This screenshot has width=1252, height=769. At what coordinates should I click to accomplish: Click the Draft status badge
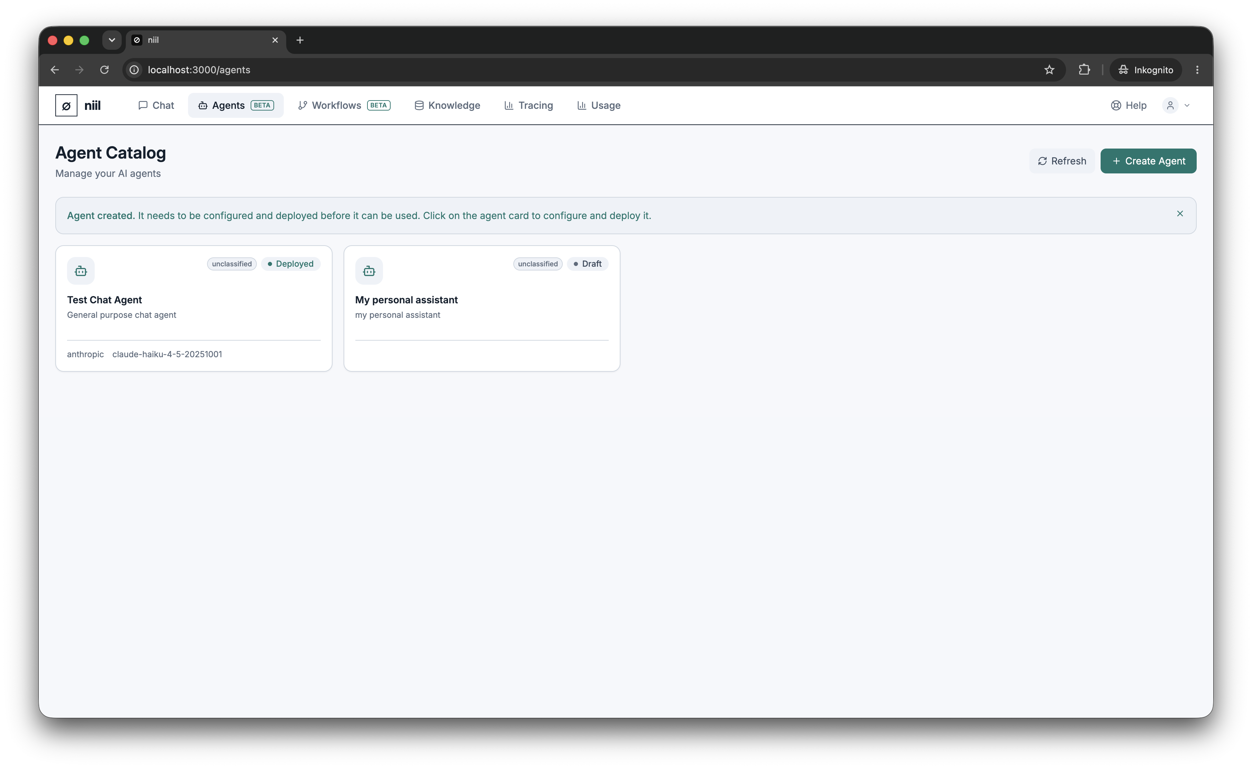[x=587, y=264]
